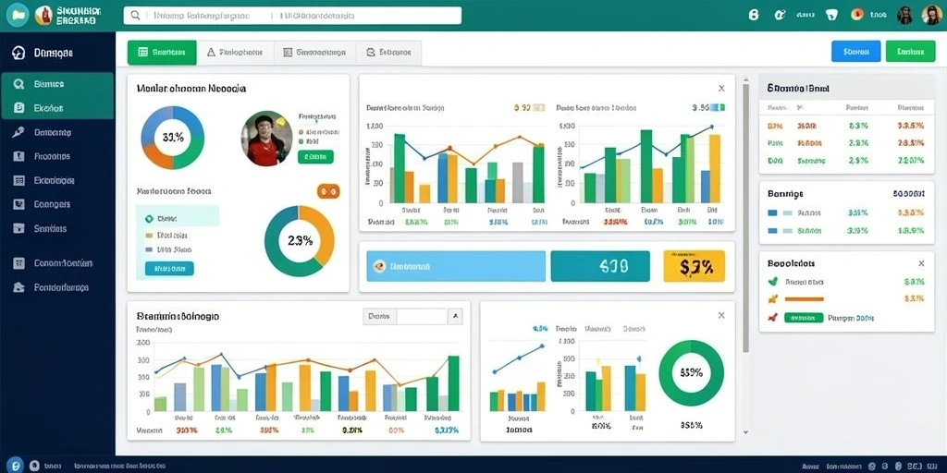Click the shield icon in the header
The image size is (947, 473).
pyautogui.click(x=831, y=15)
